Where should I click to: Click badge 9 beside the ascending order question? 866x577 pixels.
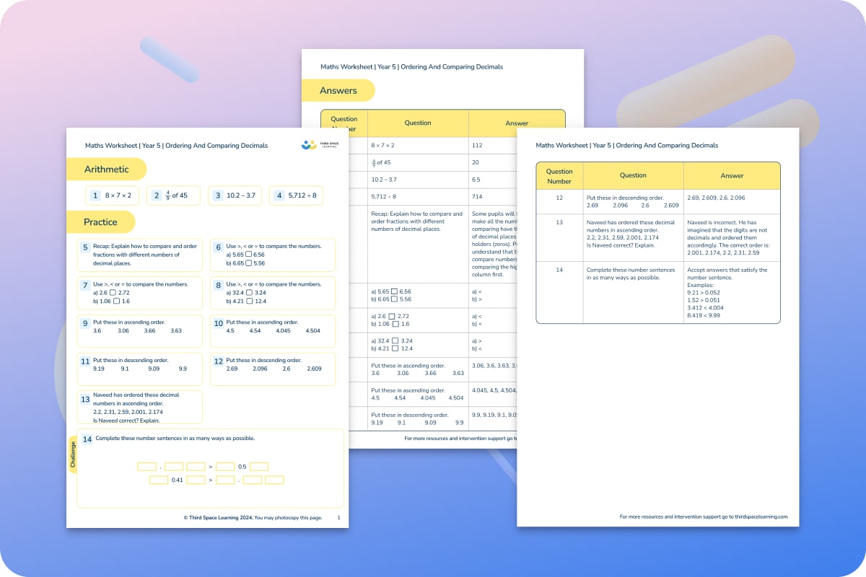(x=86, y=322)
